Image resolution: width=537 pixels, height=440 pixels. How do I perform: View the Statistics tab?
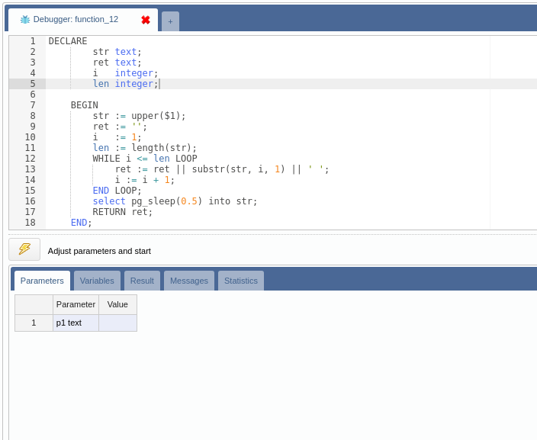coord(240,281)
